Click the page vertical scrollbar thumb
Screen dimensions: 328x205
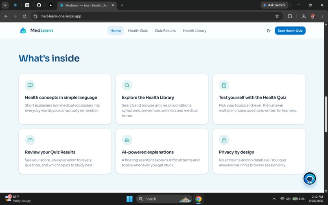[x=326, y=114]
